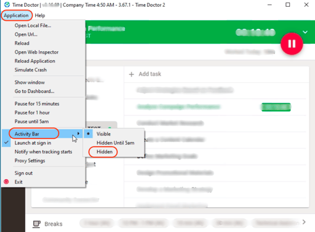Toggle the Launch at sign in checkmark
Viewport: 315px width, 232px height.
(6, 143)
